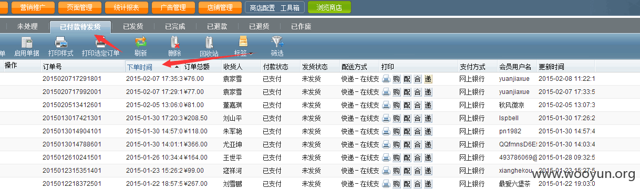The width and height of the screenshot is (640, 189).
Task: Switch to the 未处理 tab
Action: click(27, 26)
